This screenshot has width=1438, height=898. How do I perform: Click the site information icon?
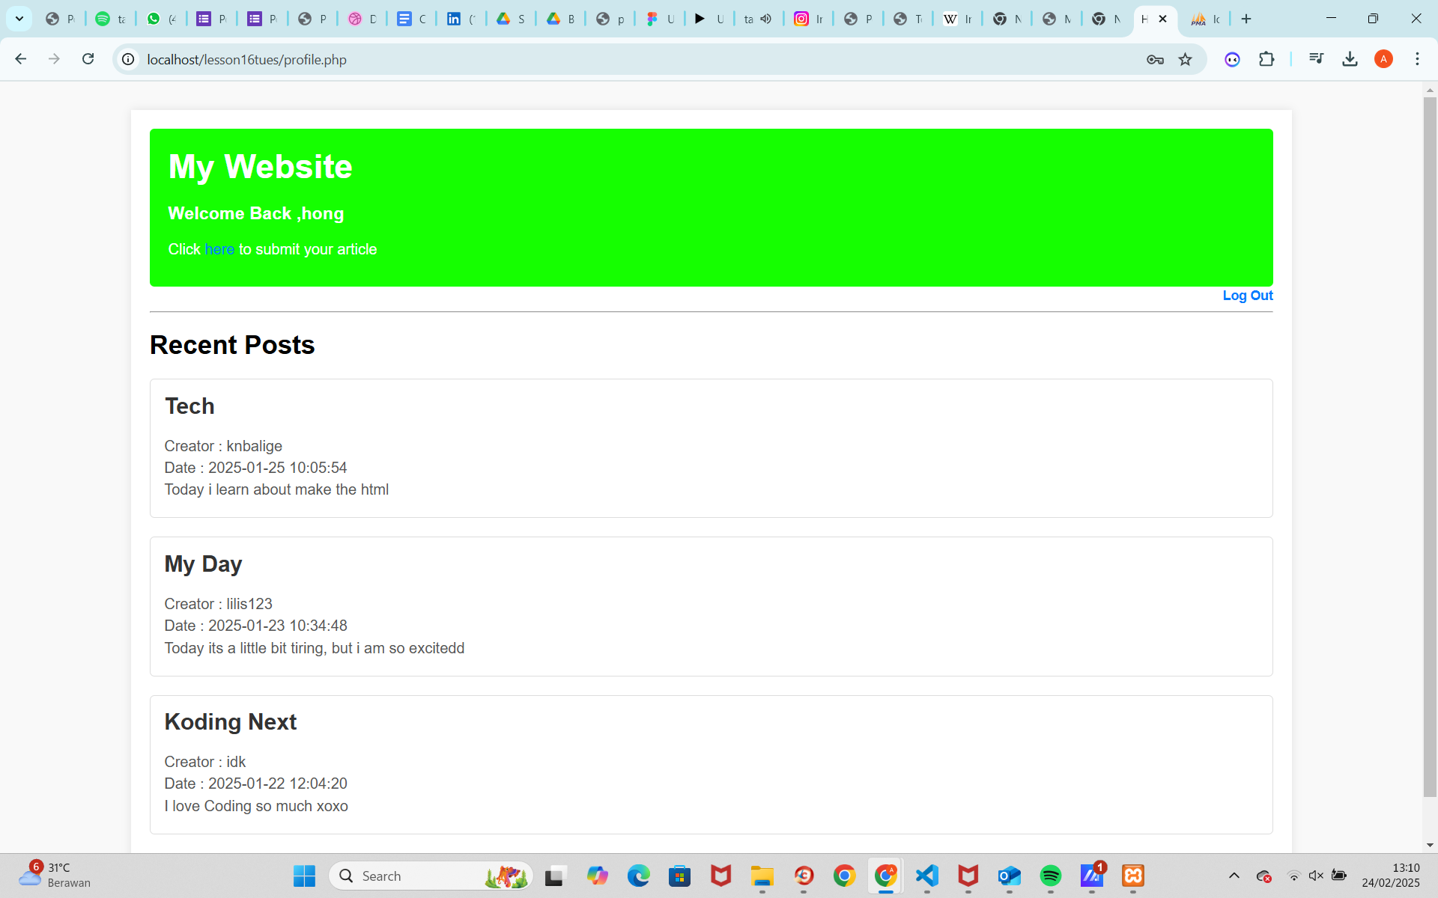pyautogui.click(x=129, y=59)
